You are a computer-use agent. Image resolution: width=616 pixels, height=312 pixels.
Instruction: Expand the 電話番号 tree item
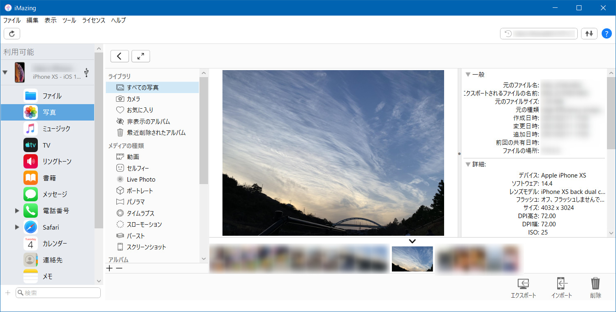coord(17,211)
